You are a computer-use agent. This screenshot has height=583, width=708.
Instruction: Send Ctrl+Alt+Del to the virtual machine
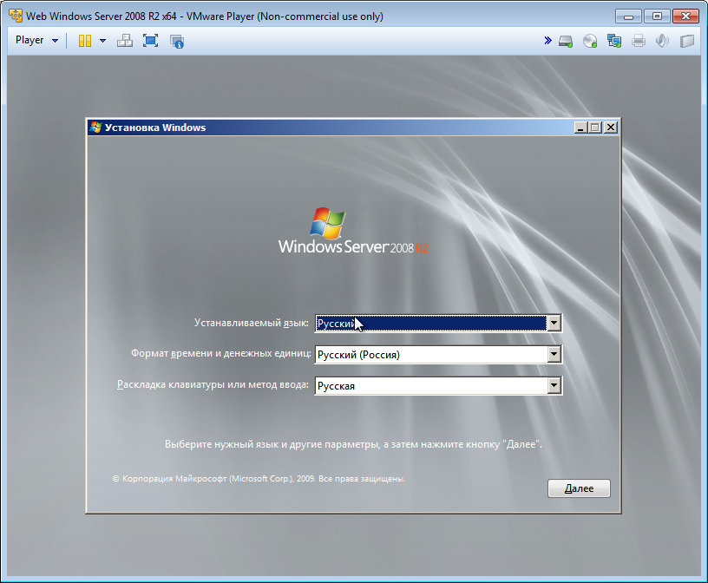pyautogui.click(x=125, y=41)
